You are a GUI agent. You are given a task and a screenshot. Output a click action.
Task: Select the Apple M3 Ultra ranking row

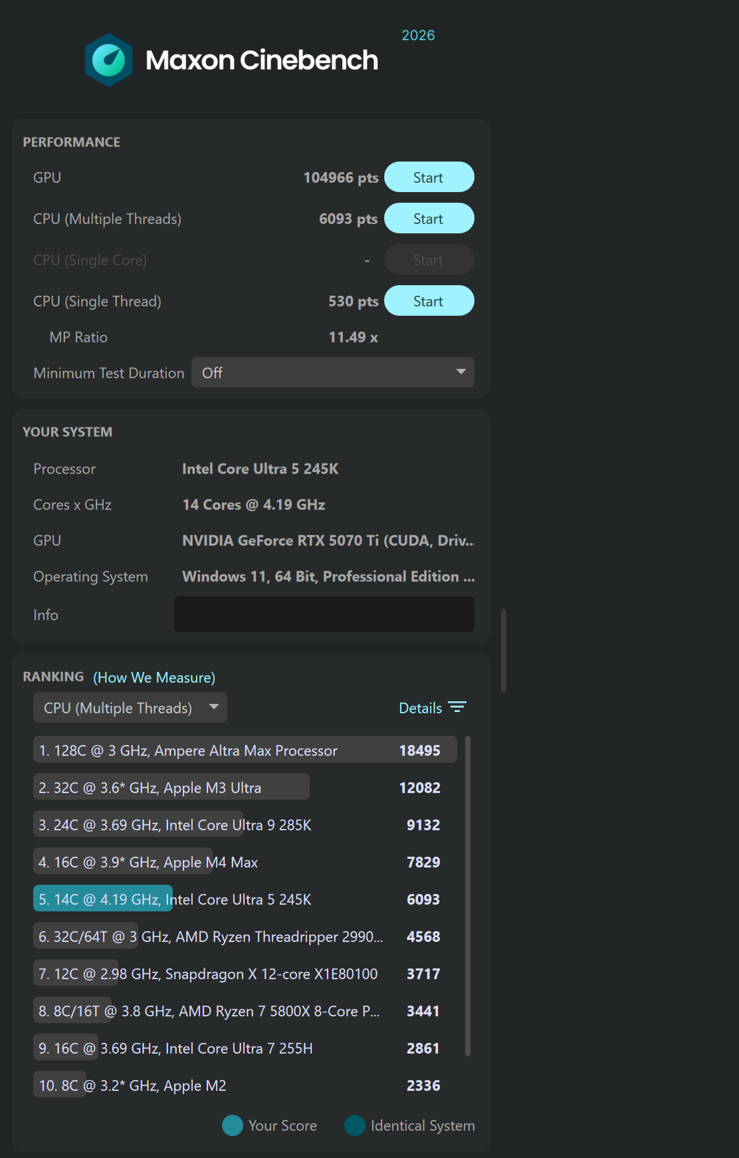(245, 787)
